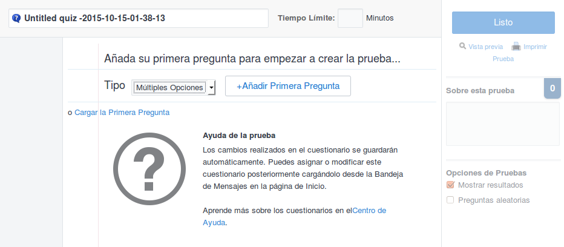The height and width of the screenshot is (247, 564).
Task: Click the quiz icon beside the title
Action: (16, 18)
